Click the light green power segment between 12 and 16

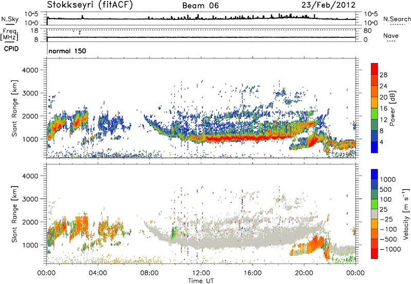point(375,114)
